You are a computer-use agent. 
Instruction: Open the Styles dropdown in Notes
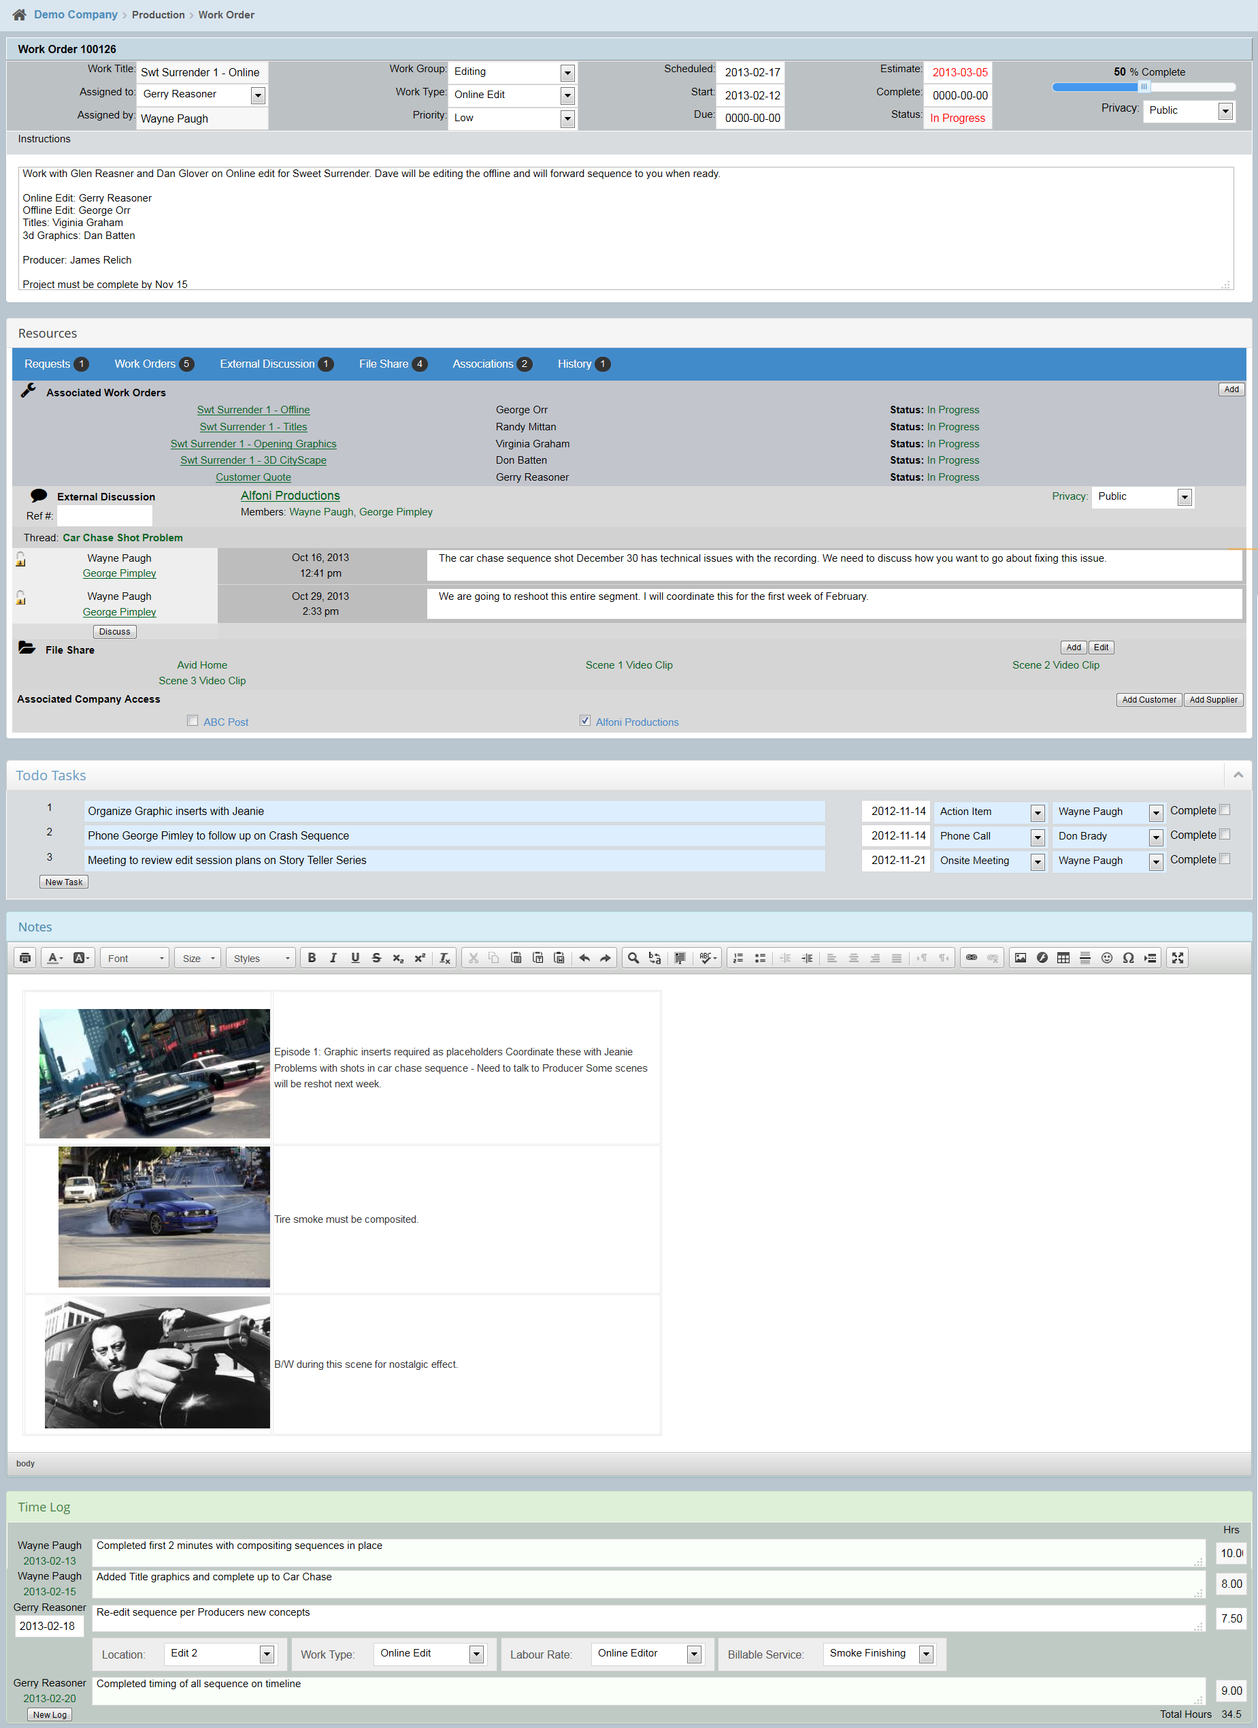pos(261,958)
